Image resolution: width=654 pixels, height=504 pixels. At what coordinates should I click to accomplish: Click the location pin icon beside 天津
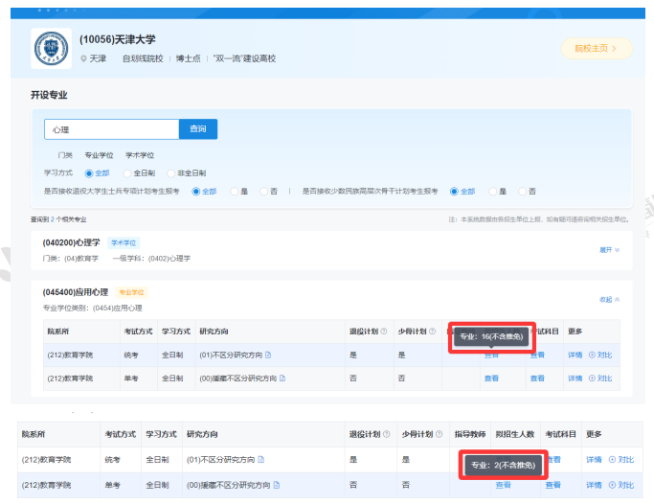pos(83,58)
